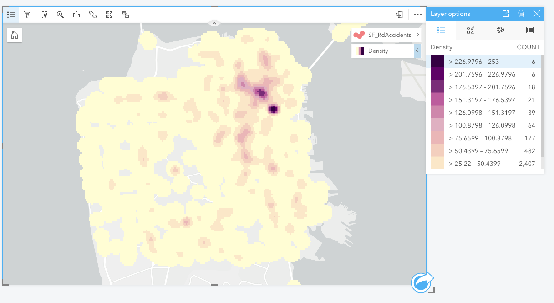Viewport: 554px width, 303px height.
Task: Click the default map extent home button
Action: coord(14,35)
